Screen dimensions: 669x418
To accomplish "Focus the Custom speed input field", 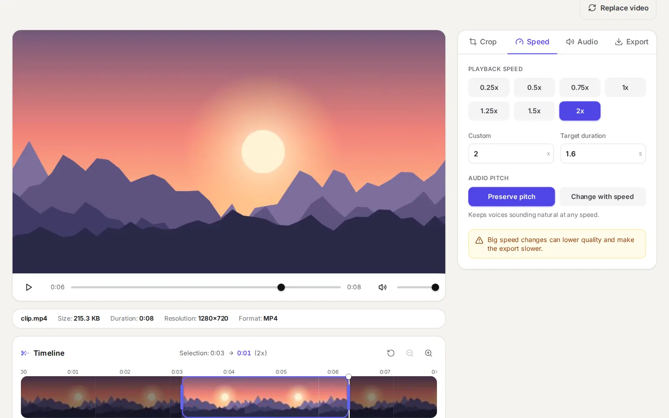I will pos(511,153).
